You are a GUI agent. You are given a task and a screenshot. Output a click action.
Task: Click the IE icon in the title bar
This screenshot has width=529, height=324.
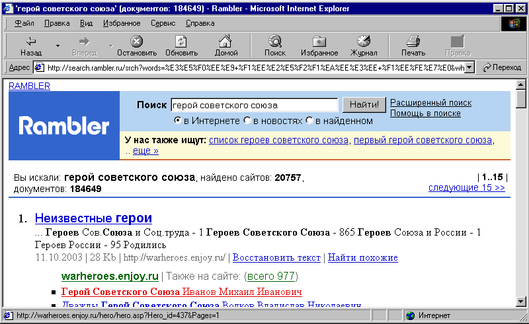(x=8, y=9)
